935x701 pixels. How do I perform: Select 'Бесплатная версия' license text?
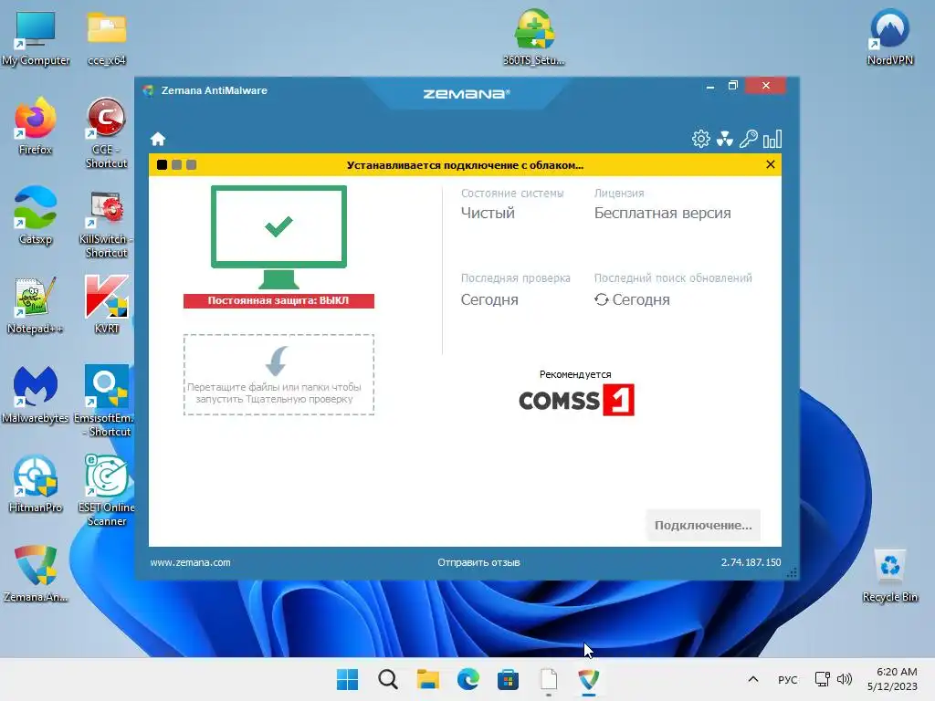pos(663,213)
